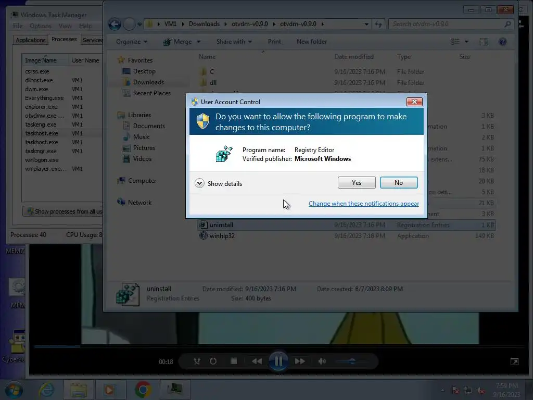Open View menu in Task Manager
Screen dimensions: 533x400
[x=65, y=26]
